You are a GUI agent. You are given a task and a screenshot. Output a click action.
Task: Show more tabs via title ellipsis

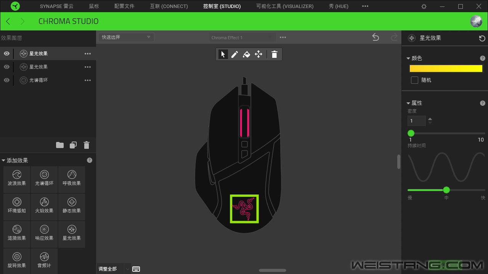coord(365,6)
